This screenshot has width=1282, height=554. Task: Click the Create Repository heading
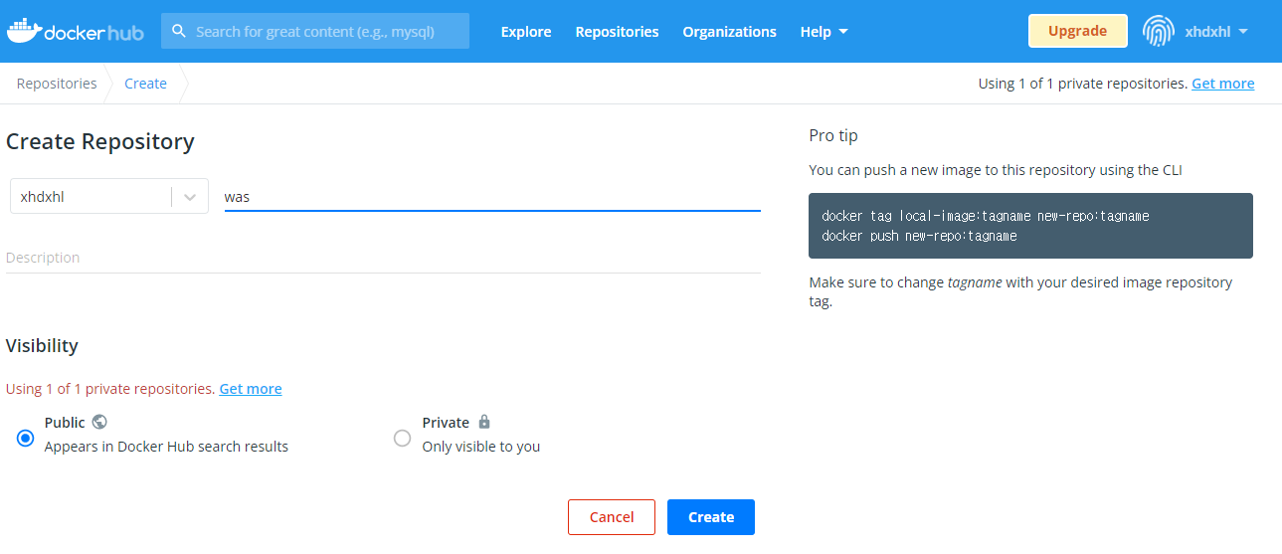point(100,142)
